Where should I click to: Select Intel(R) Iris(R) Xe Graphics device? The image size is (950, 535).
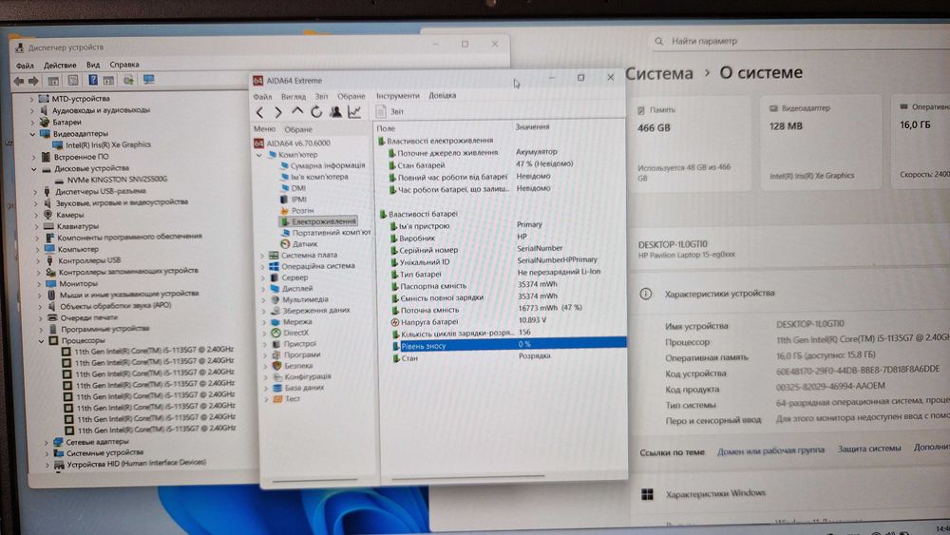tap(102, 145)
